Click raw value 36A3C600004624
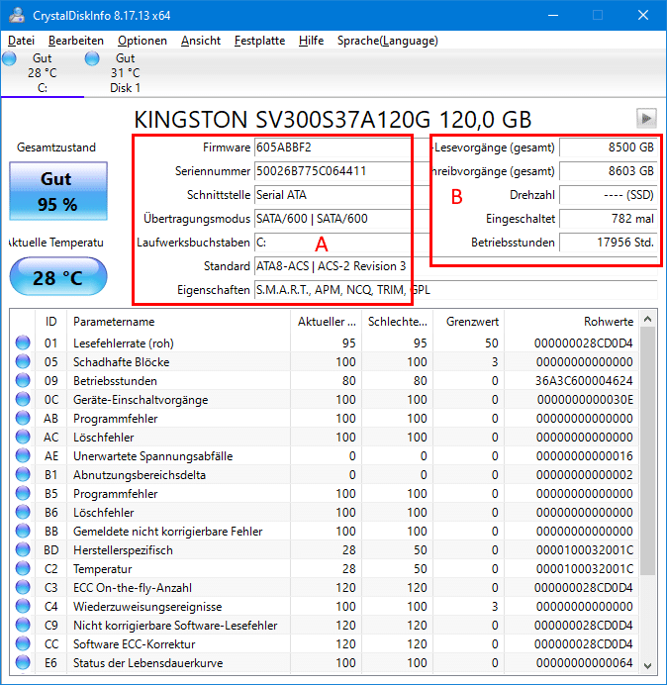The height and width of the screenshot is (685, 667). 584,380
